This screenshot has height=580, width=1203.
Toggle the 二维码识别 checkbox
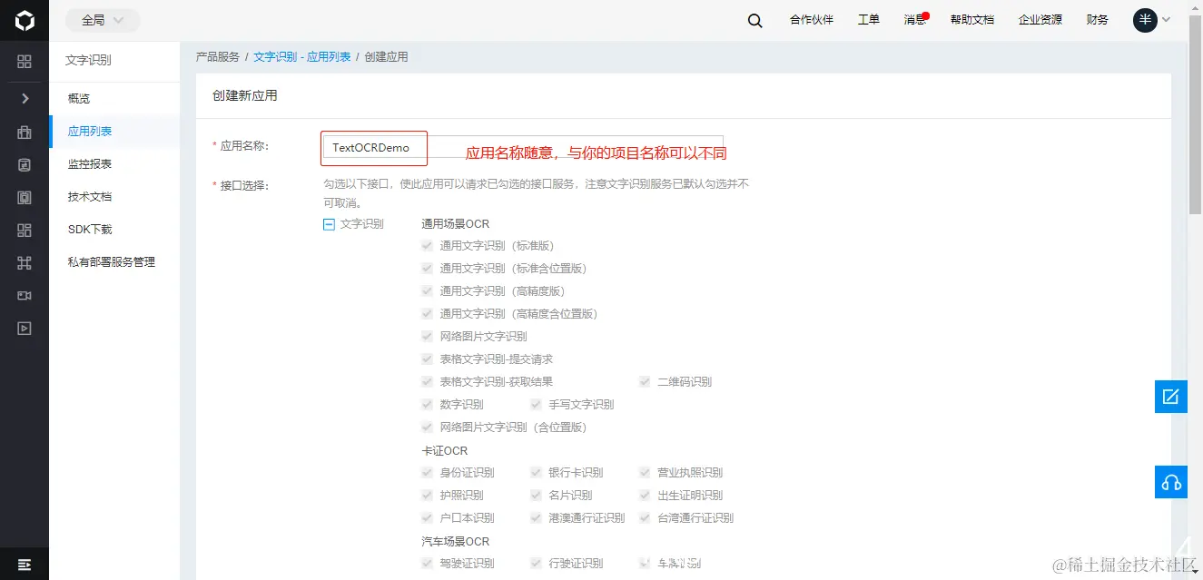click(645, 381)
